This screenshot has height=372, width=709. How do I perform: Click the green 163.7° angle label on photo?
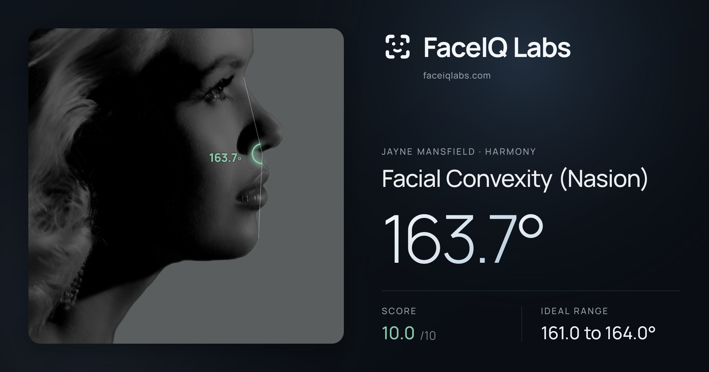coord(225,158)
